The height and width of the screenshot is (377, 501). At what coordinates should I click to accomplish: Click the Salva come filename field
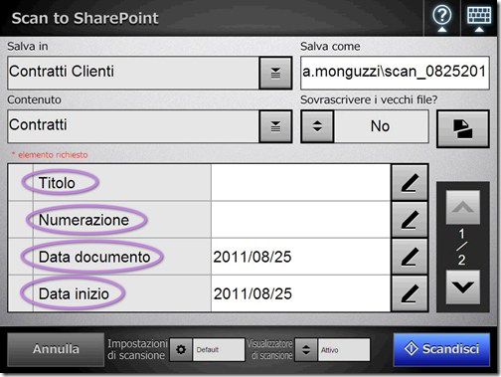coord(395,73)
